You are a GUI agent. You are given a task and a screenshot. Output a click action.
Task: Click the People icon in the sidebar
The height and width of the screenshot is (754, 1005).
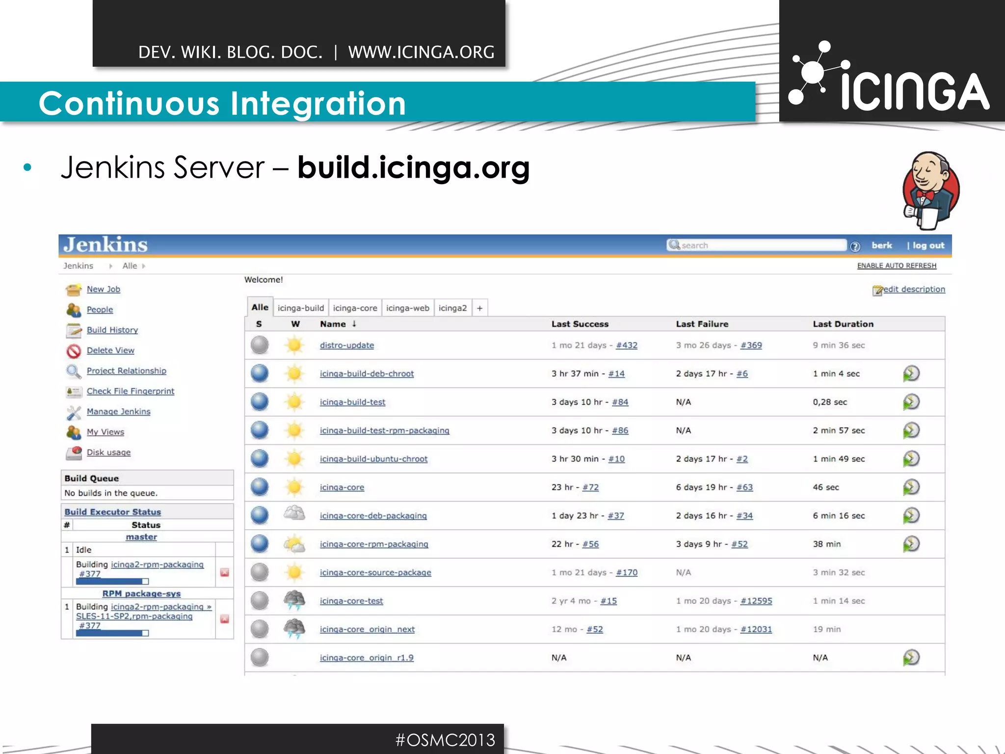click(74, 310)
